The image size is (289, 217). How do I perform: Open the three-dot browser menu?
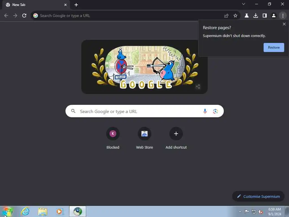coord(283,16)
